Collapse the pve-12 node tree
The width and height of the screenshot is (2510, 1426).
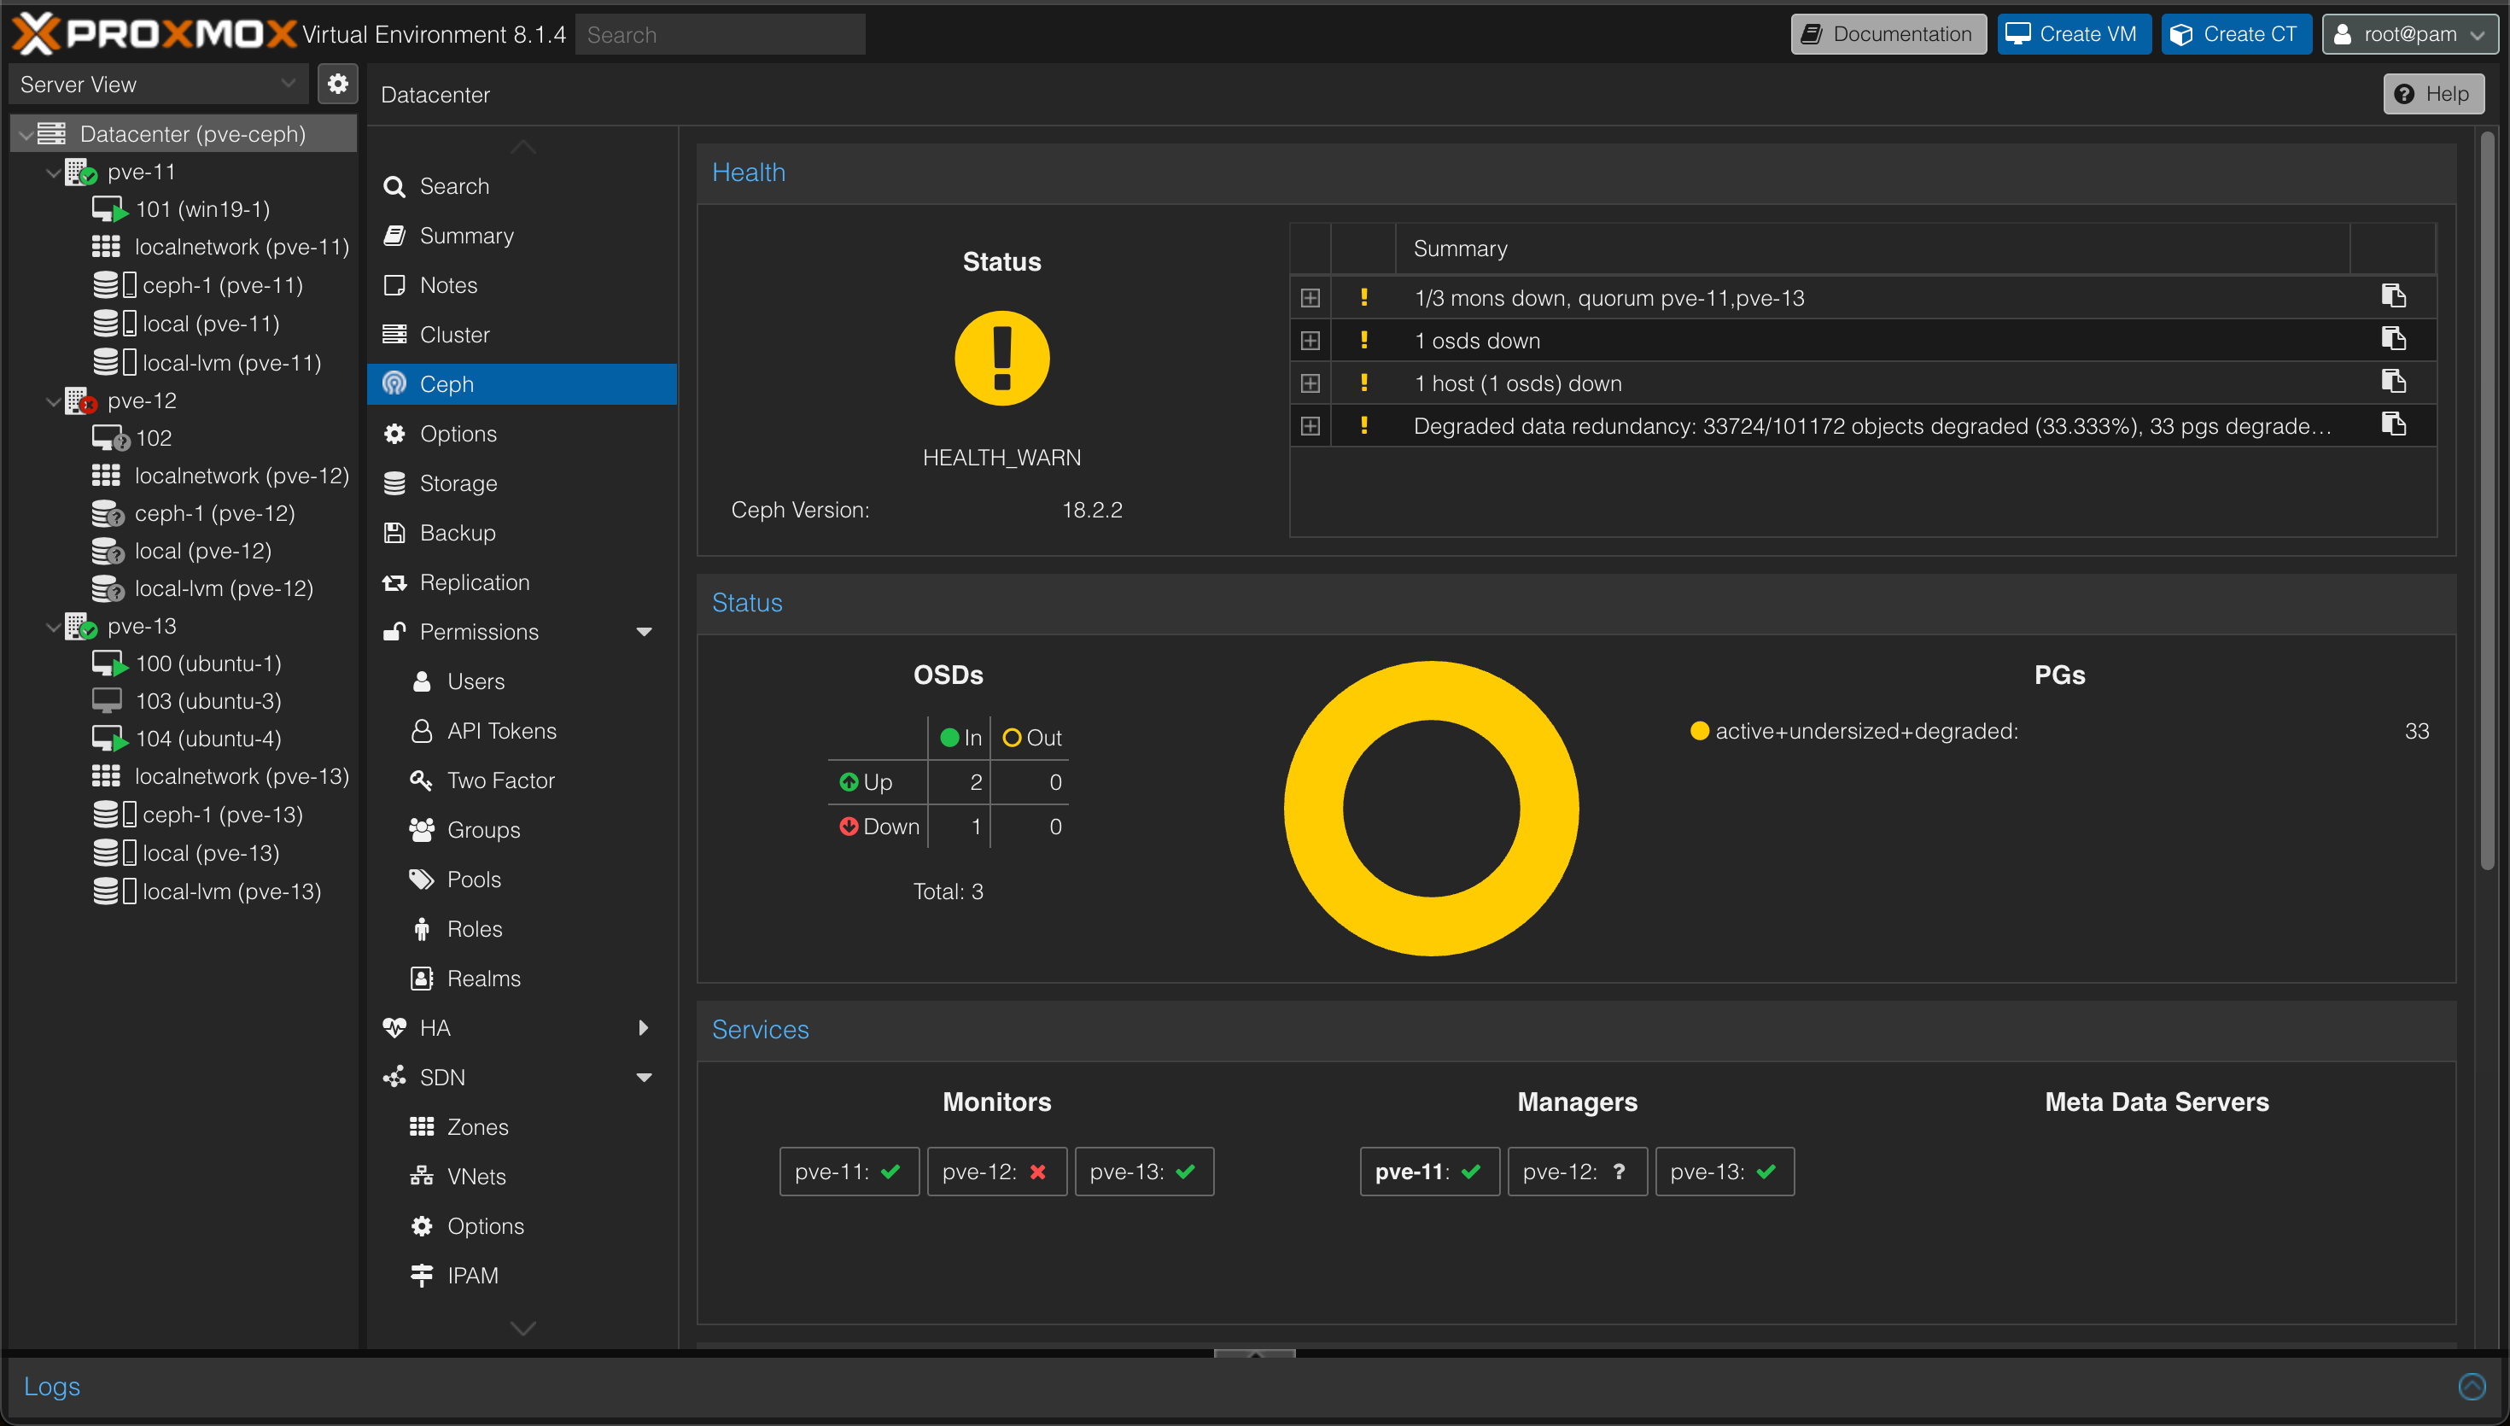pos(53,400)
